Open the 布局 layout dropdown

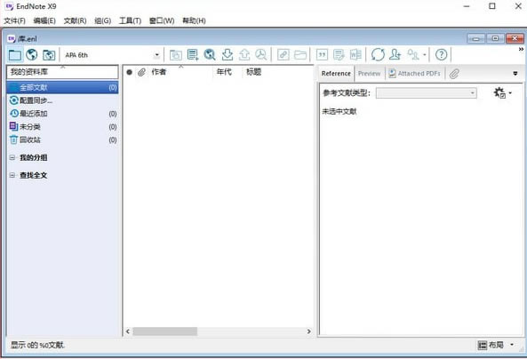[x=496, y=345]
